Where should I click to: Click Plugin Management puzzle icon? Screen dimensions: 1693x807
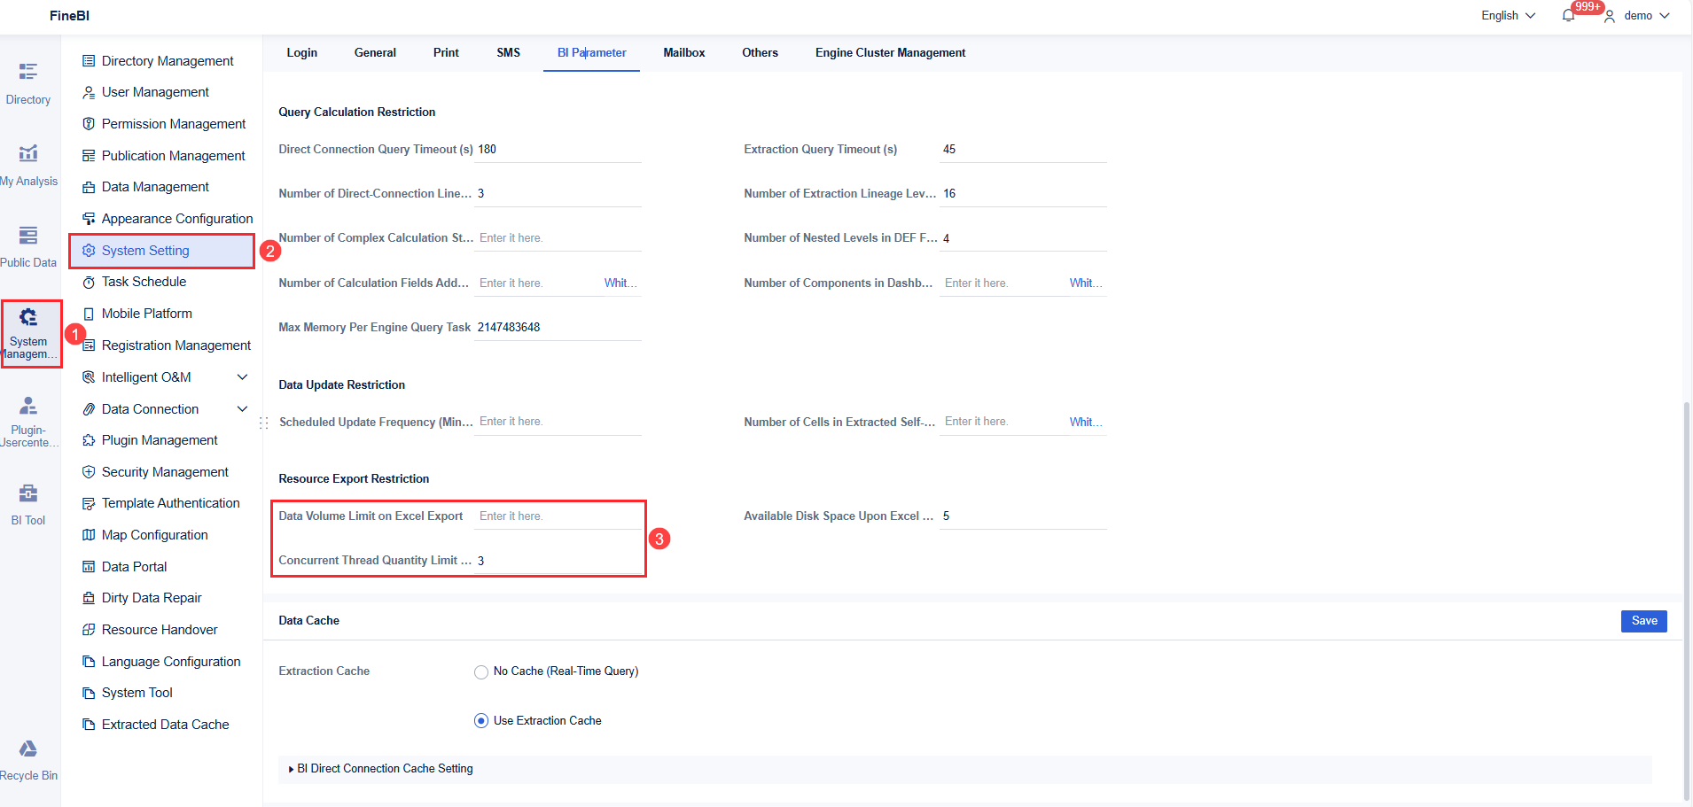(89, 440)
